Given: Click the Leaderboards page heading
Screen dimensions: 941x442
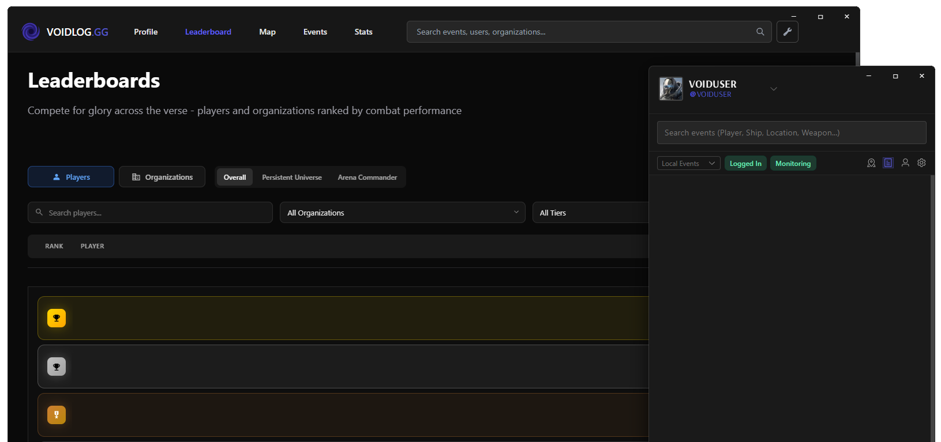Looking at the screenshot, I should [94, 81].
